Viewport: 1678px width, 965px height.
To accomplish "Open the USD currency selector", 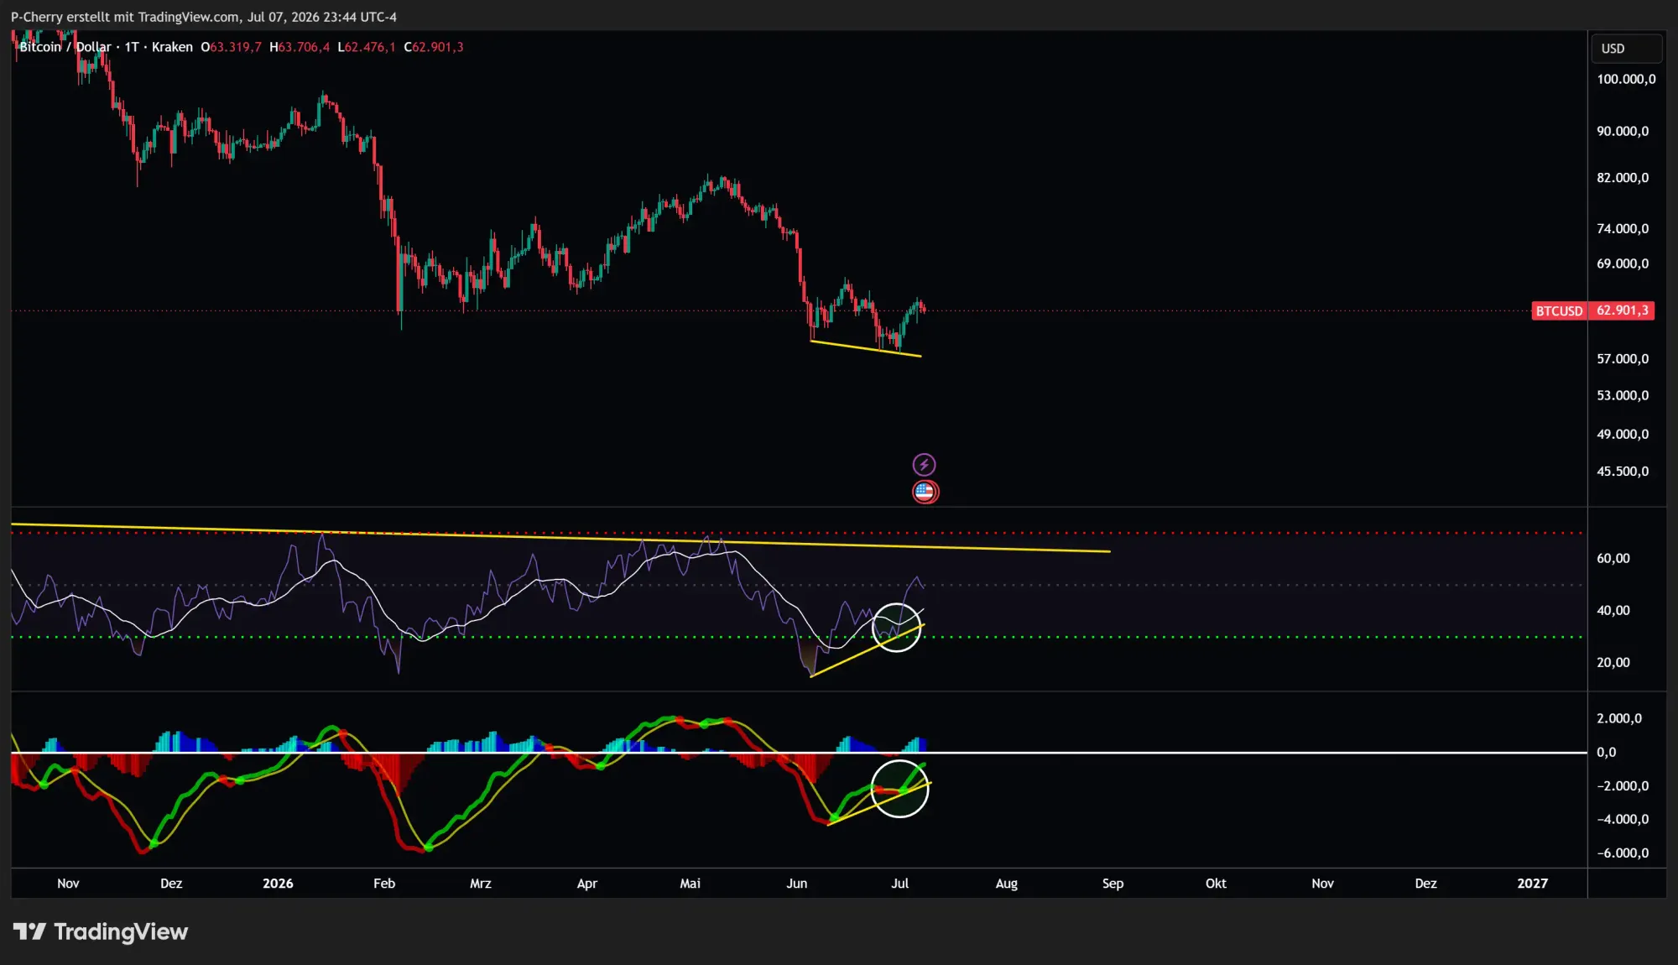I will tap(1626, 49).
